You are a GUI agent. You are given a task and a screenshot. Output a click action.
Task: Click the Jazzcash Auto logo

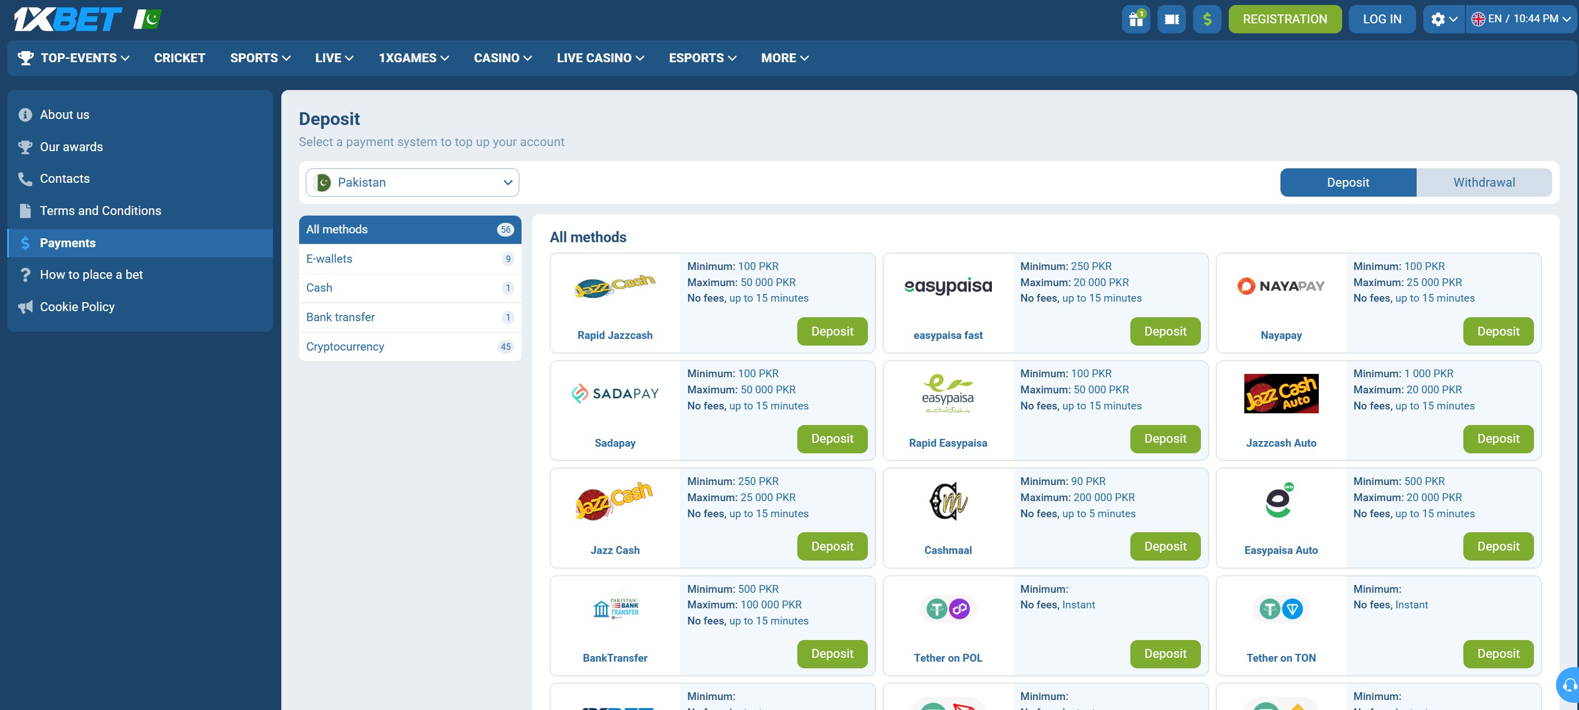(x=1280, y=393)
